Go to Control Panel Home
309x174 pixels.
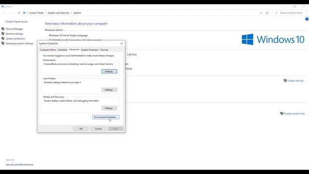point(16,22)
